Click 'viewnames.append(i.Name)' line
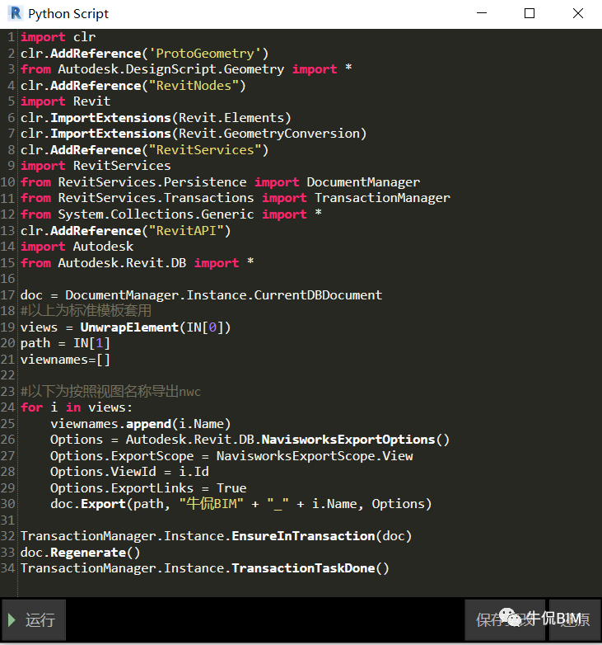602x645 pixels. click(141, 424)
